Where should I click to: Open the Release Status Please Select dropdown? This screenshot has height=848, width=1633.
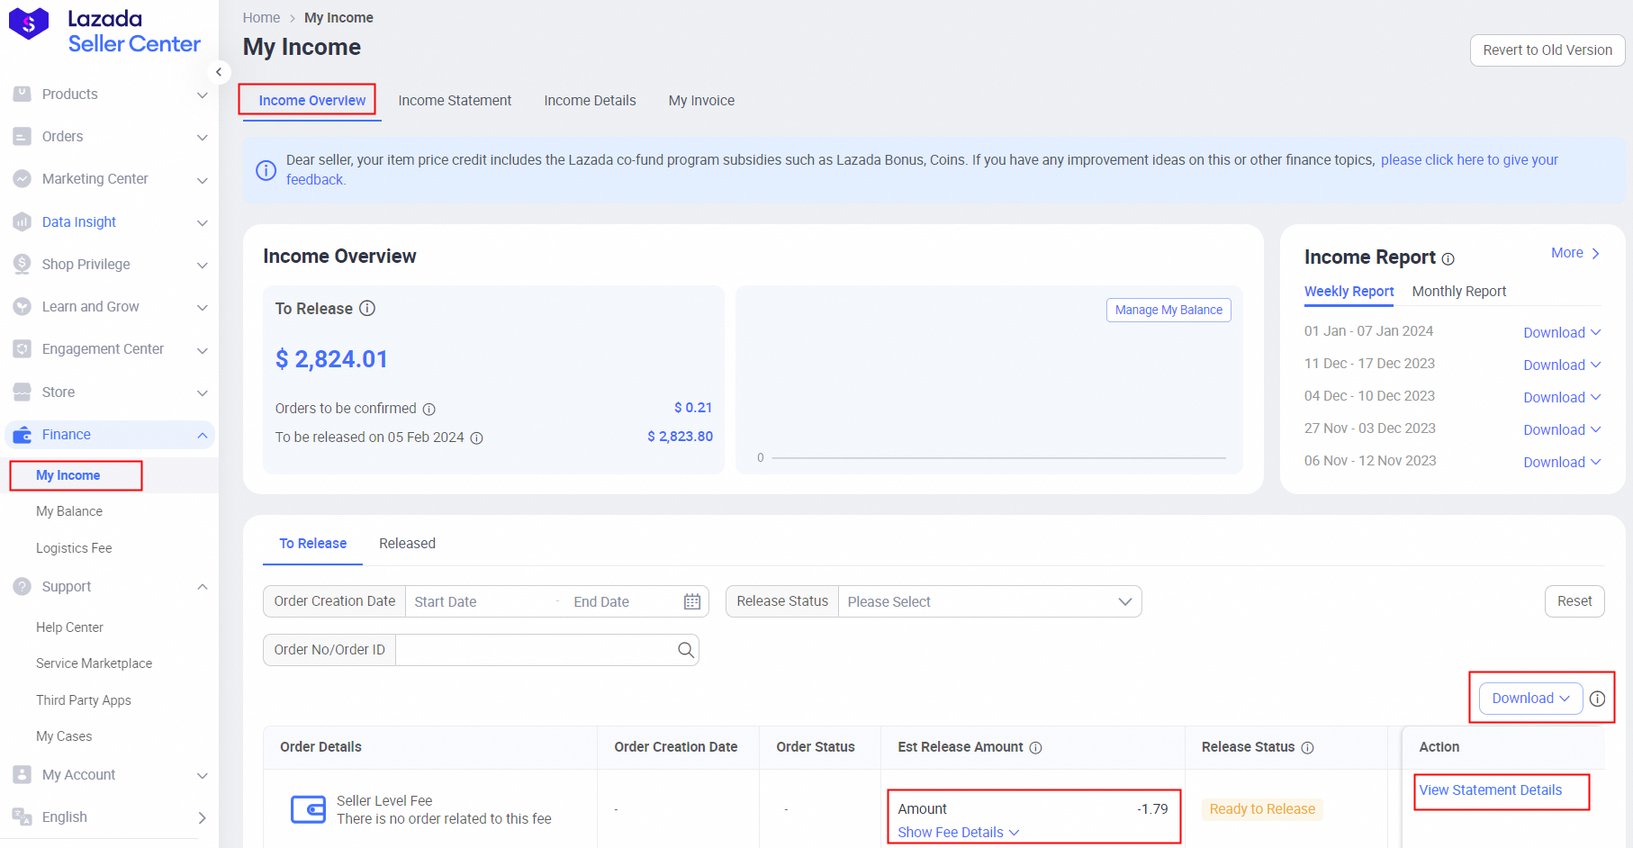point(989,601)
